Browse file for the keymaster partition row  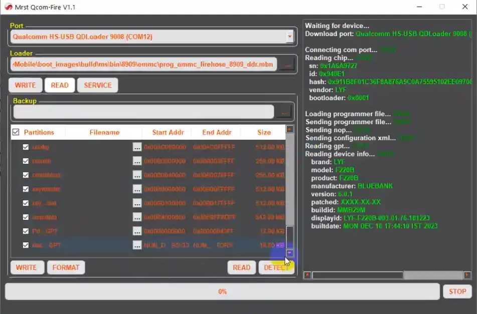pyautogui.click(x=137, y=189)
